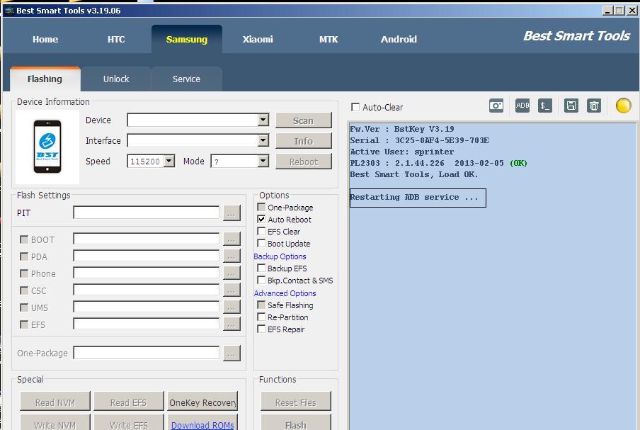Image resolution: width=640 pixels, height=430 pixels.
Task: Select the Samsung tab
Action: [x=187, y=39]
